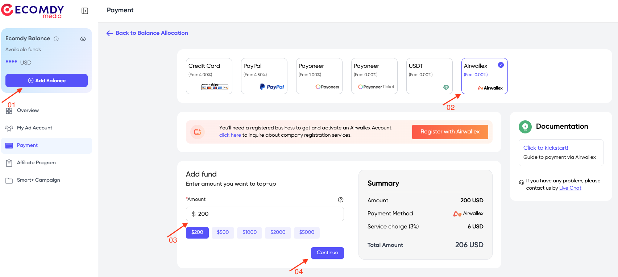Click the Ecomdy Media logo
618x277 pixels.
tap(33, 11)
